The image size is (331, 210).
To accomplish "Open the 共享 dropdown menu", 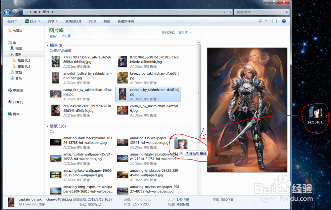I will coord(53,21).
